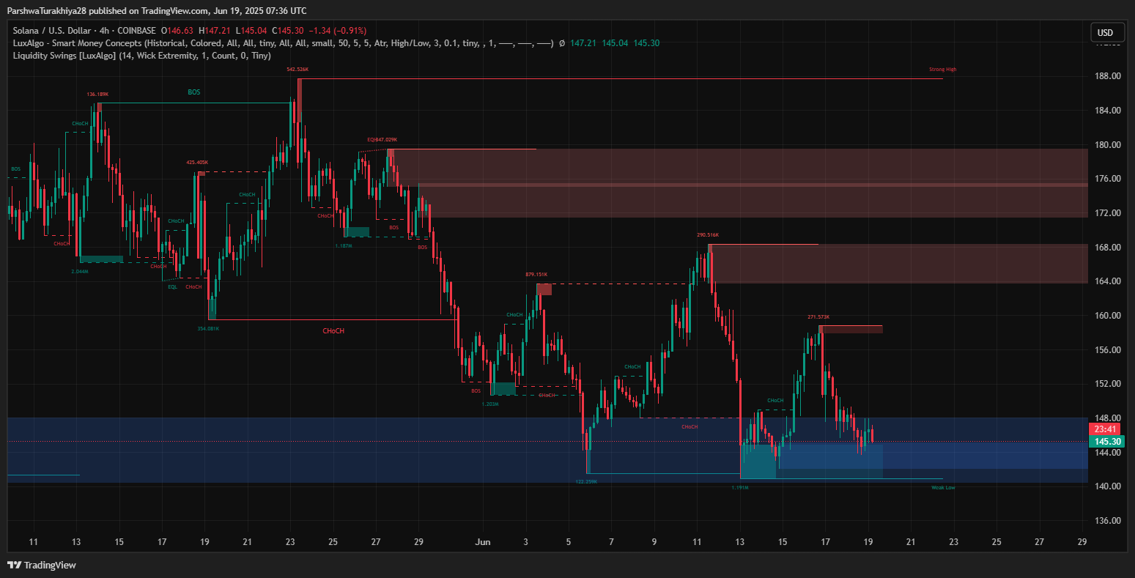The image size is (1135, 578).
Task: Click the Jun label on the time axis
Action: point(483,542)
